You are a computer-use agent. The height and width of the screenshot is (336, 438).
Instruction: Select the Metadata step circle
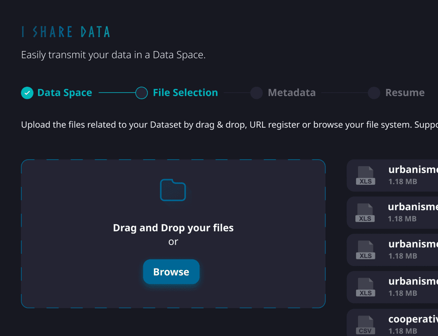(x=257, y=93)
